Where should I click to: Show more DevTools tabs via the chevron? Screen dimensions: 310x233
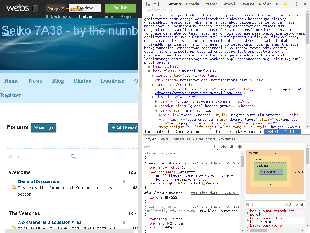(x=277, y=4)
